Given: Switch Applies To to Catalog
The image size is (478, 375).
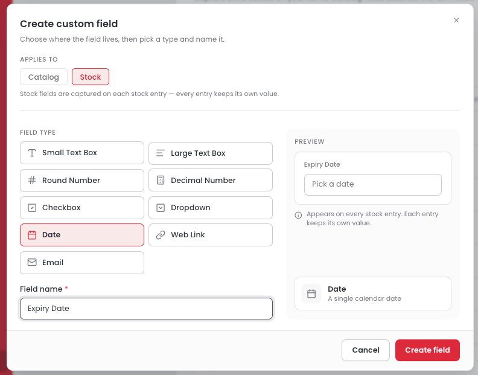Looking at the screenshot, I should (x=43, y=77).
